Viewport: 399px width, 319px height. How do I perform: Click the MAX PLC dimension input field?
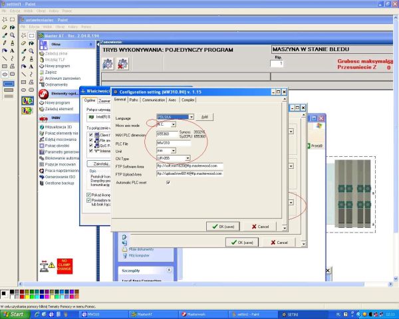click(x=167, y=134)
